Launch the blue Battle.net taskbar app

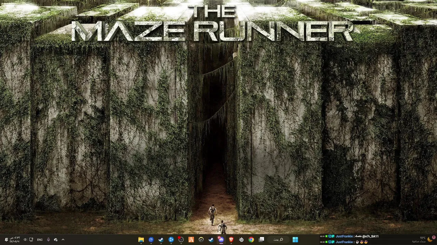[x=171, y=240]
